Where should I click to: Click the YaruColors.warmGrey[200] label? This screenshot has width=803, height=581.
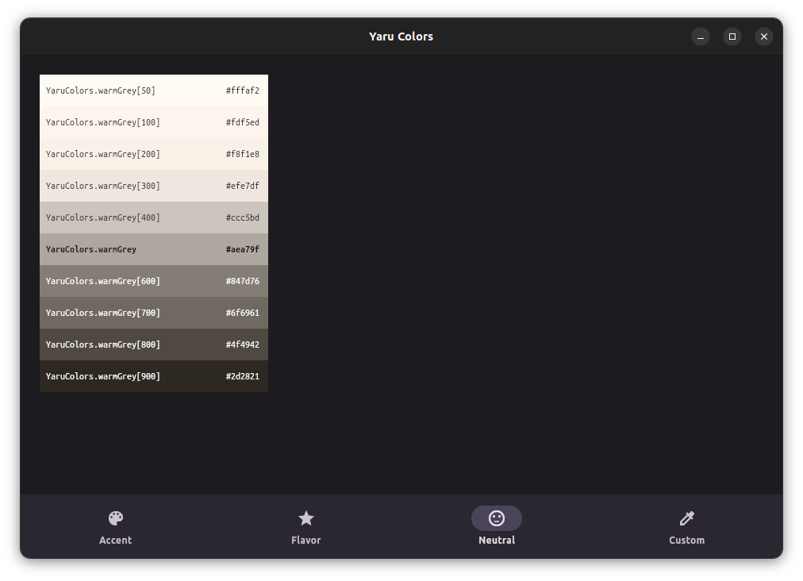(x=103, y=154)
